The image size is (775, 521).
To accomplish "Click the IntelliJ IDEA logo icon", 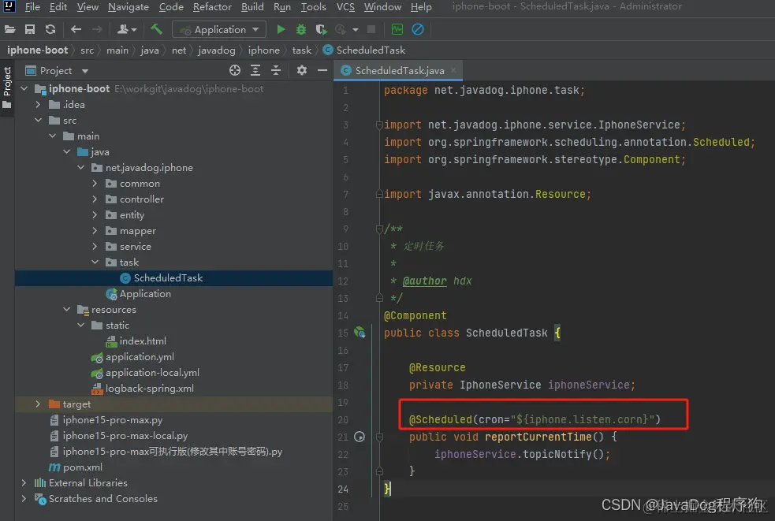I will pos(9,6).
